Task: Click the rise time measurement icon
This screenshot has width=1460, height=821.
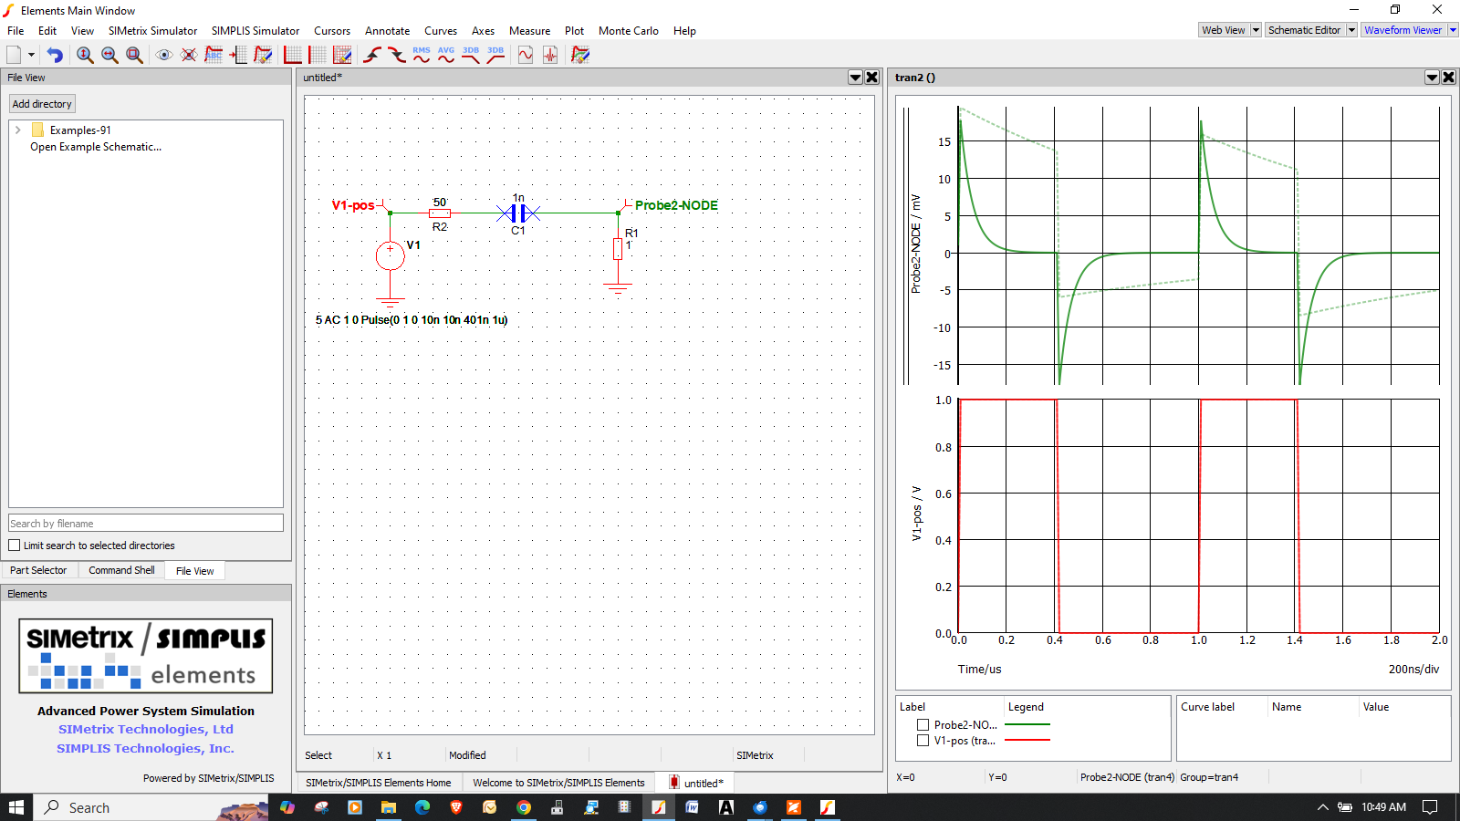Action: [372, 55]
